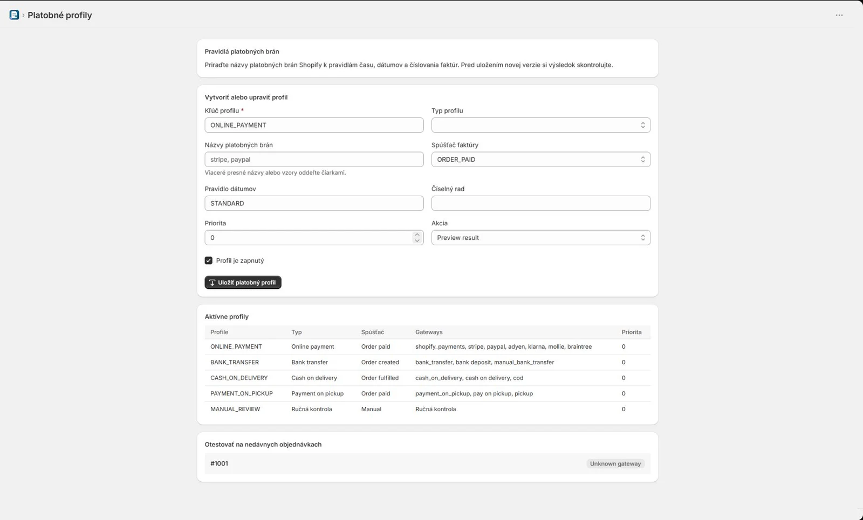Click the Gateways column header
The height and width of the screenshot is (520, 863).
(429, 332)
